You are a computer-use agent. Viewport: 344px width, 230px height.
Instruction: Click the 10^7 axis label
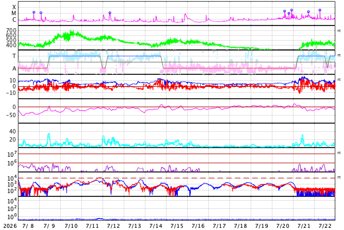pos(12,154)
